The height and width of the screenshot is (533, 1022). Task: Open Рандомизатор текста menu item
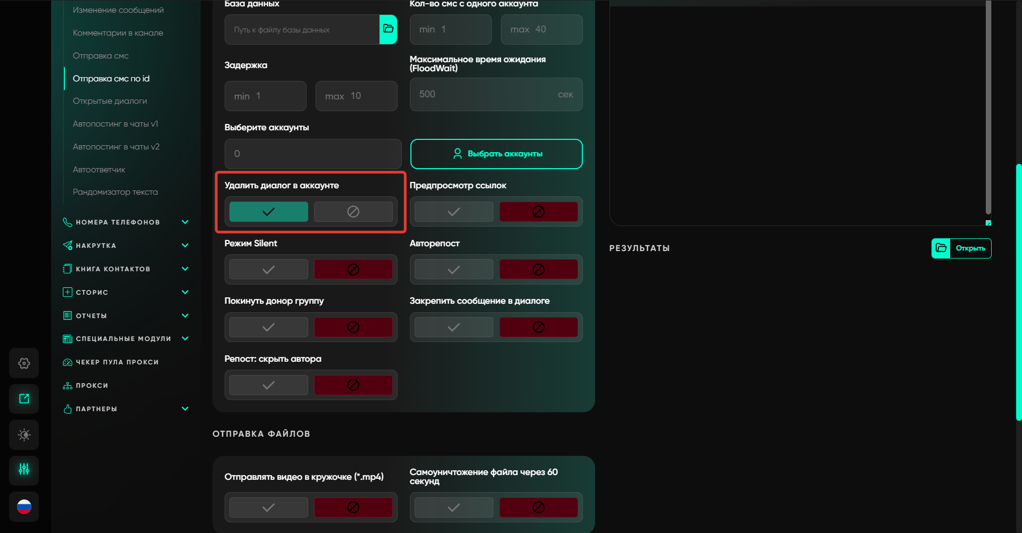[115, 192]
